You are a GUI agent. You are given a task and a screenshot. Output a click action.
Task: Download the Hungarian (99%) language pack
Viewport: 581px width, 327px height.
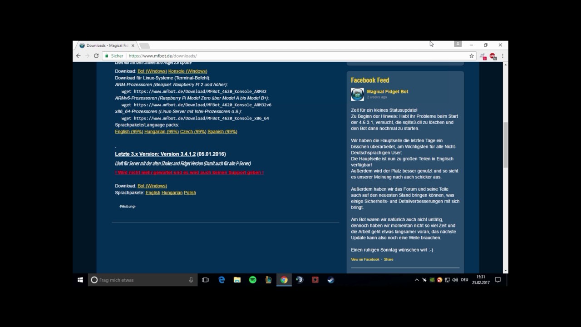click(x=162, y=132)
